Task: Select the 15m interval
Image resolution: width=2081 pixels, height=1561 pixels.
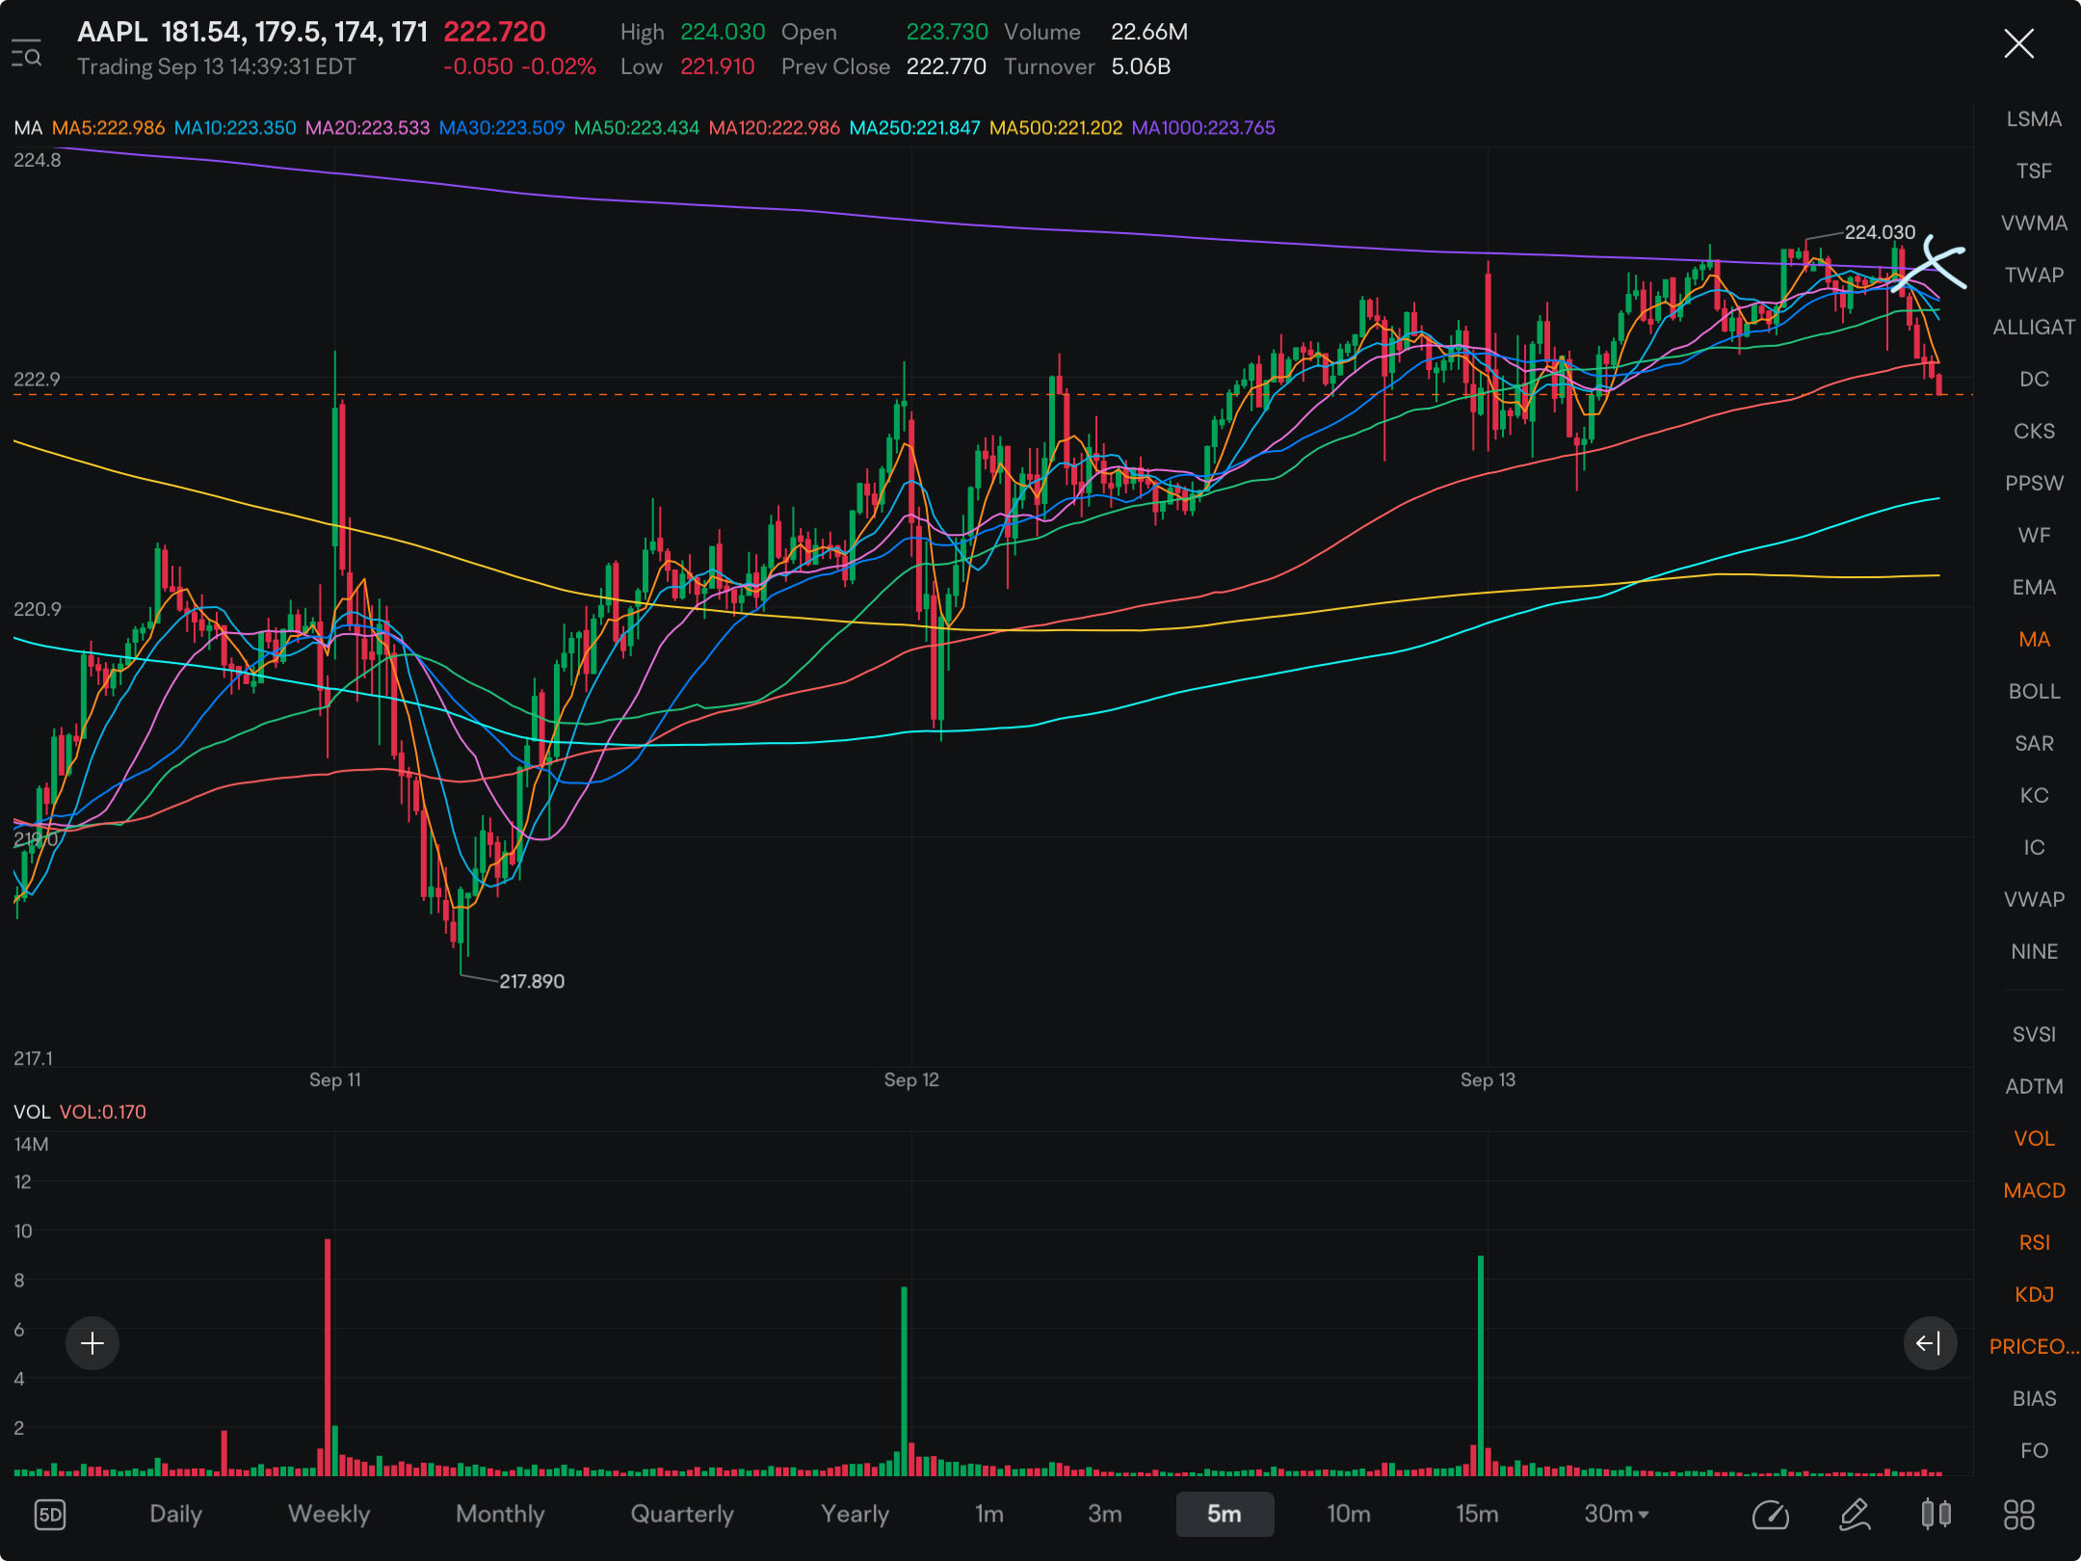Action: [1477, 1514]
